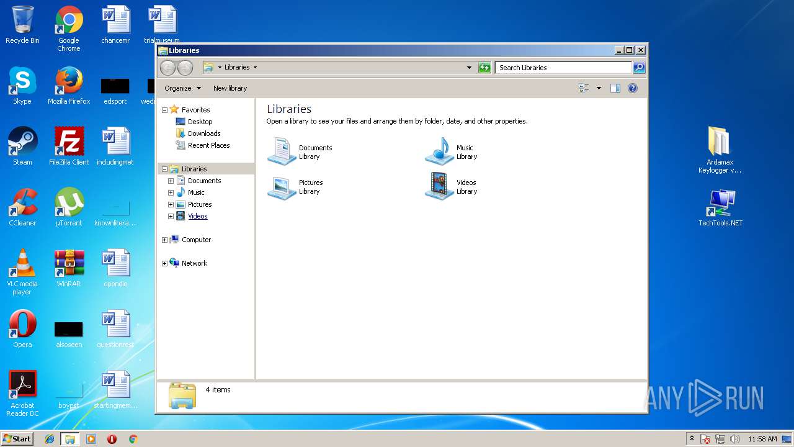
Task: Open the Pictures library icon
Action: 282,187
